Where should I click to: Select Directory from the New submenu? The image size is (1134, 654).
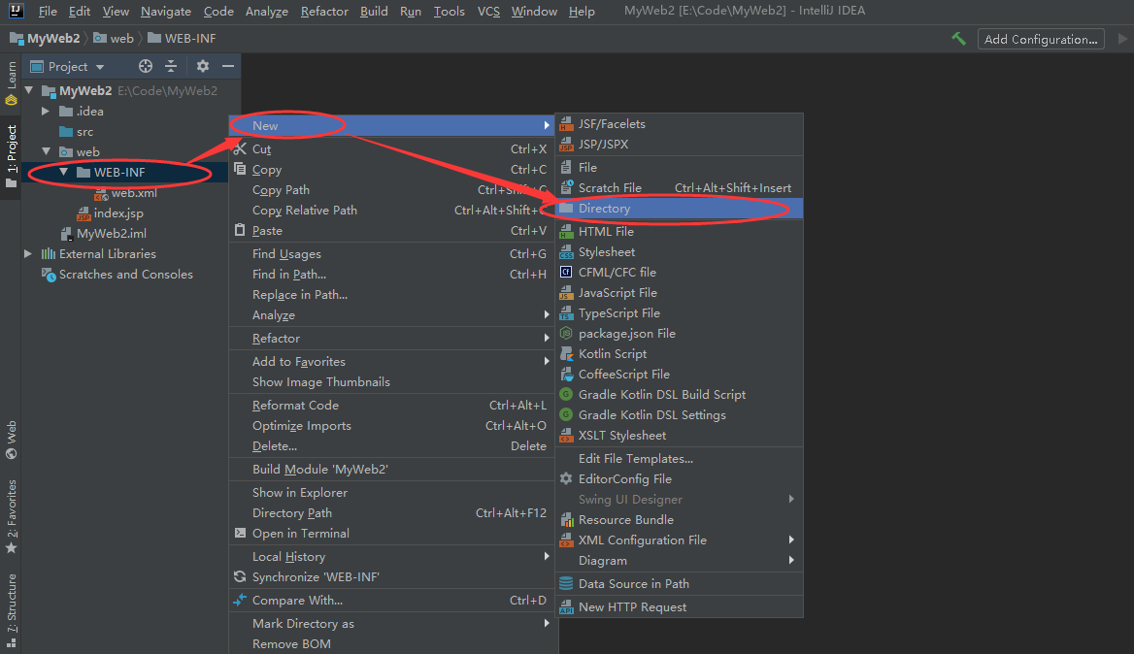click(x=679, y=209)
